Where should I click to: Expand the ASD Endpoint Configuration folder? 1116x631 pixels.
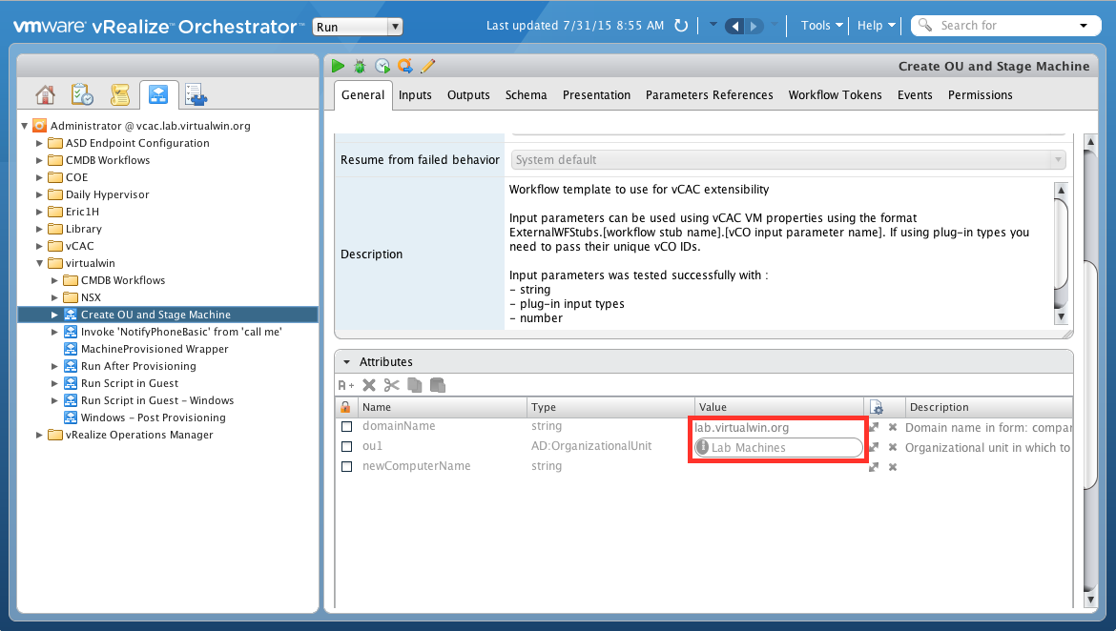(40, 143)
